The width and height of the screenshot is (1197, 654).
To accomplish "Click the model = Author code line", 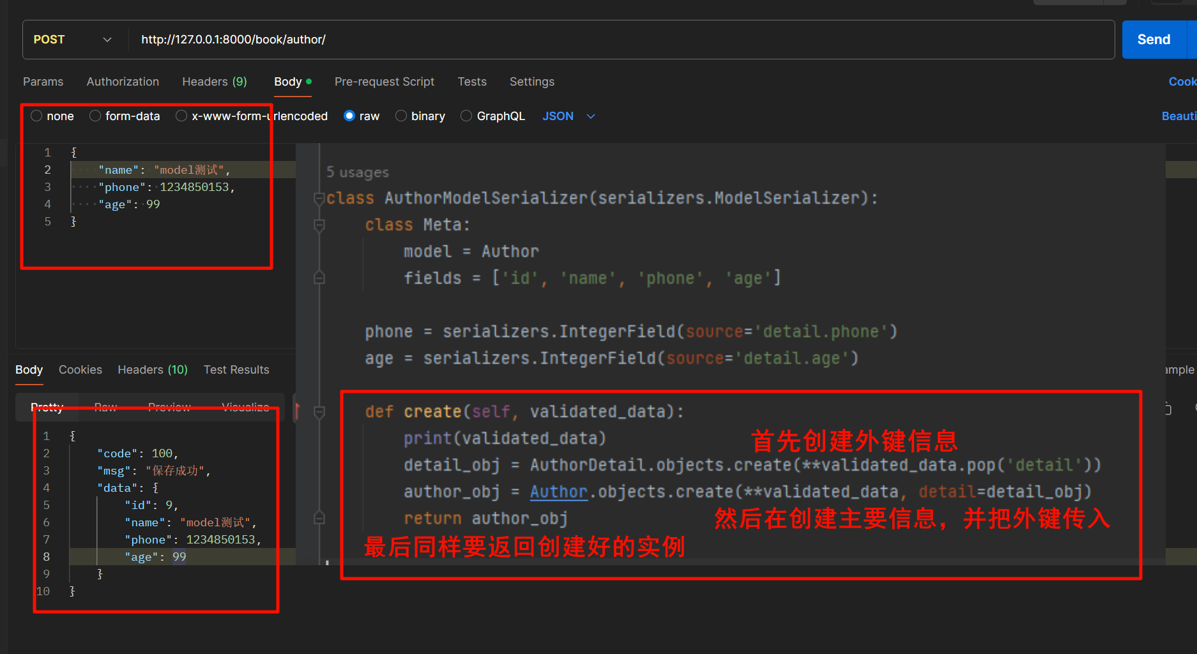I will 471,252.
